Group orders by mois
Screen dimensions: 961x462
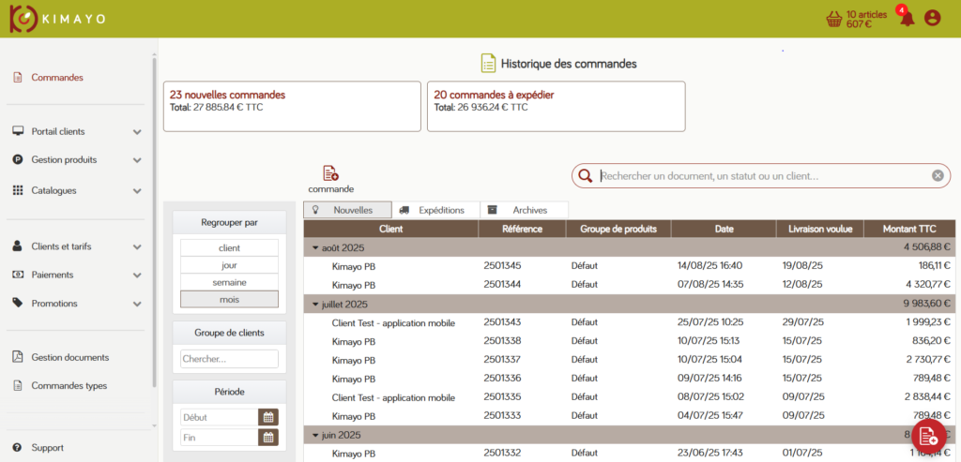click(x=229, y=299)
